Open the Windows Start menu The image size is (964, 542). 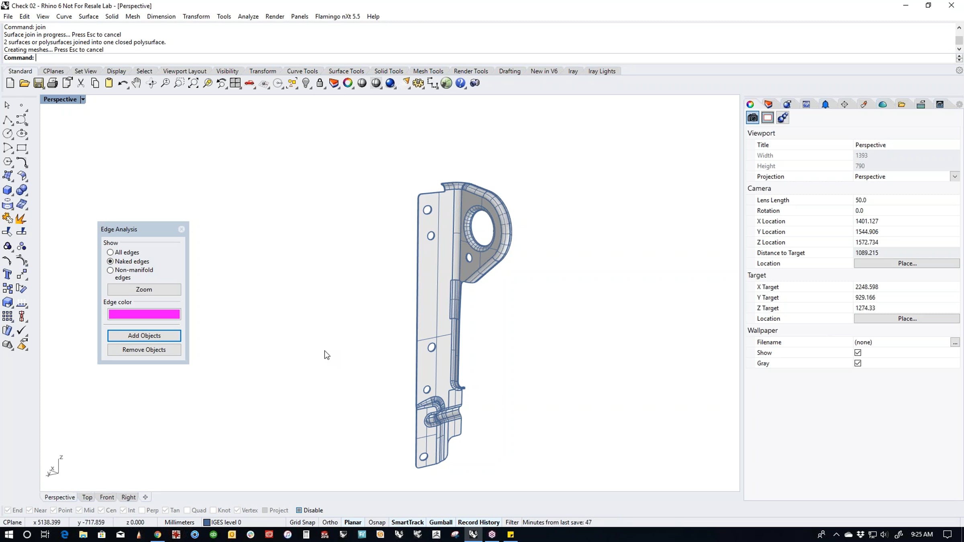8,534
